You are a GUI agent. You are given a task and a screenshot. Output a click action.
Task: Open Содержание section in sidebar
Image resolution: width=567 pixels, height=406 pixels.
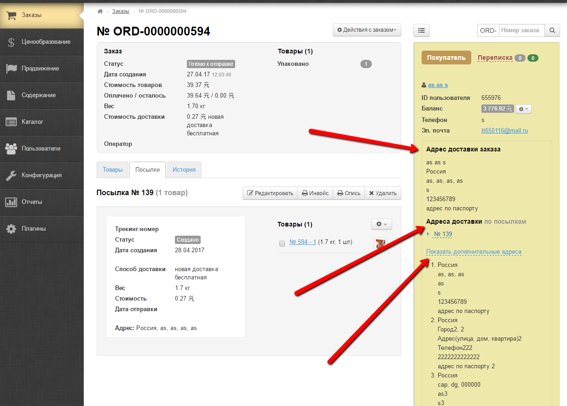pyautogui.click(x=41, y=95)
